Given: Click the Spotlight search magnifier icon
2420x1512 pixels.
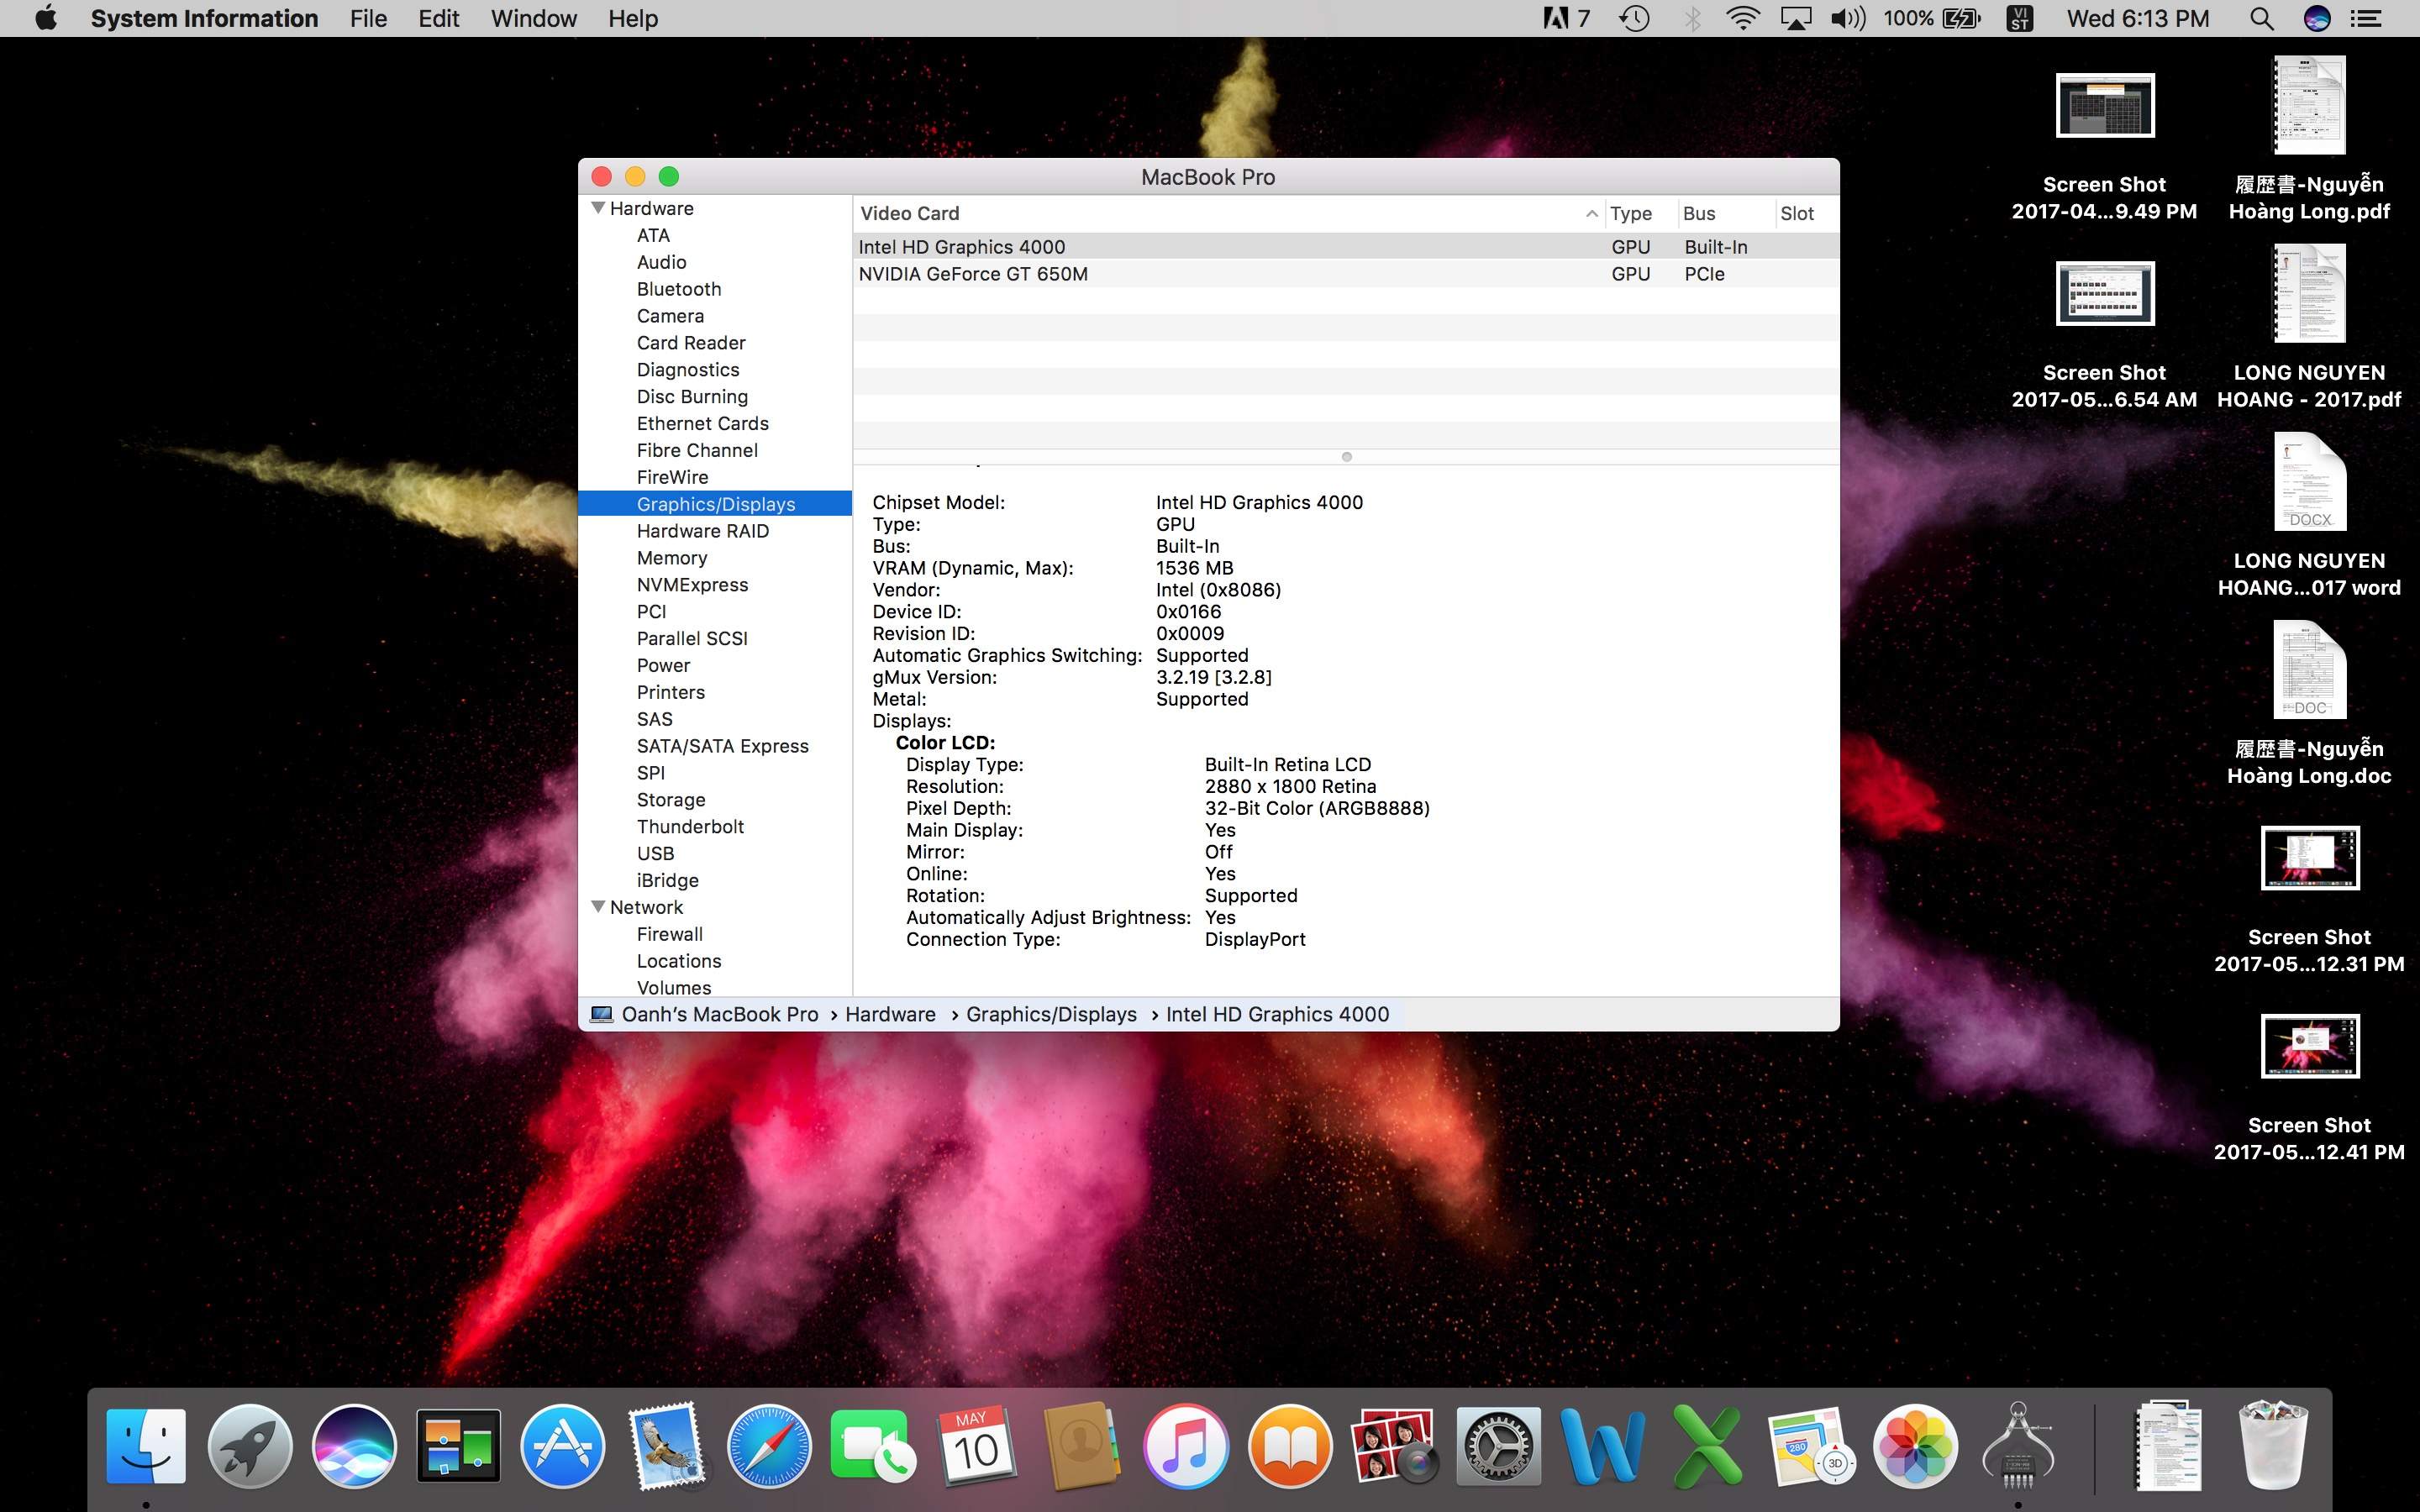Looking at the screenshot, I should 2261,19.
